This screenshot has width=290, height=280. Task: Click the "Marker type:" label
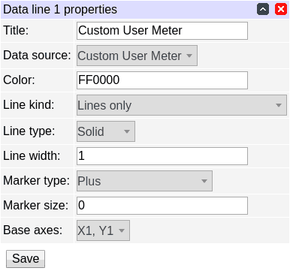tap(36, 181)
